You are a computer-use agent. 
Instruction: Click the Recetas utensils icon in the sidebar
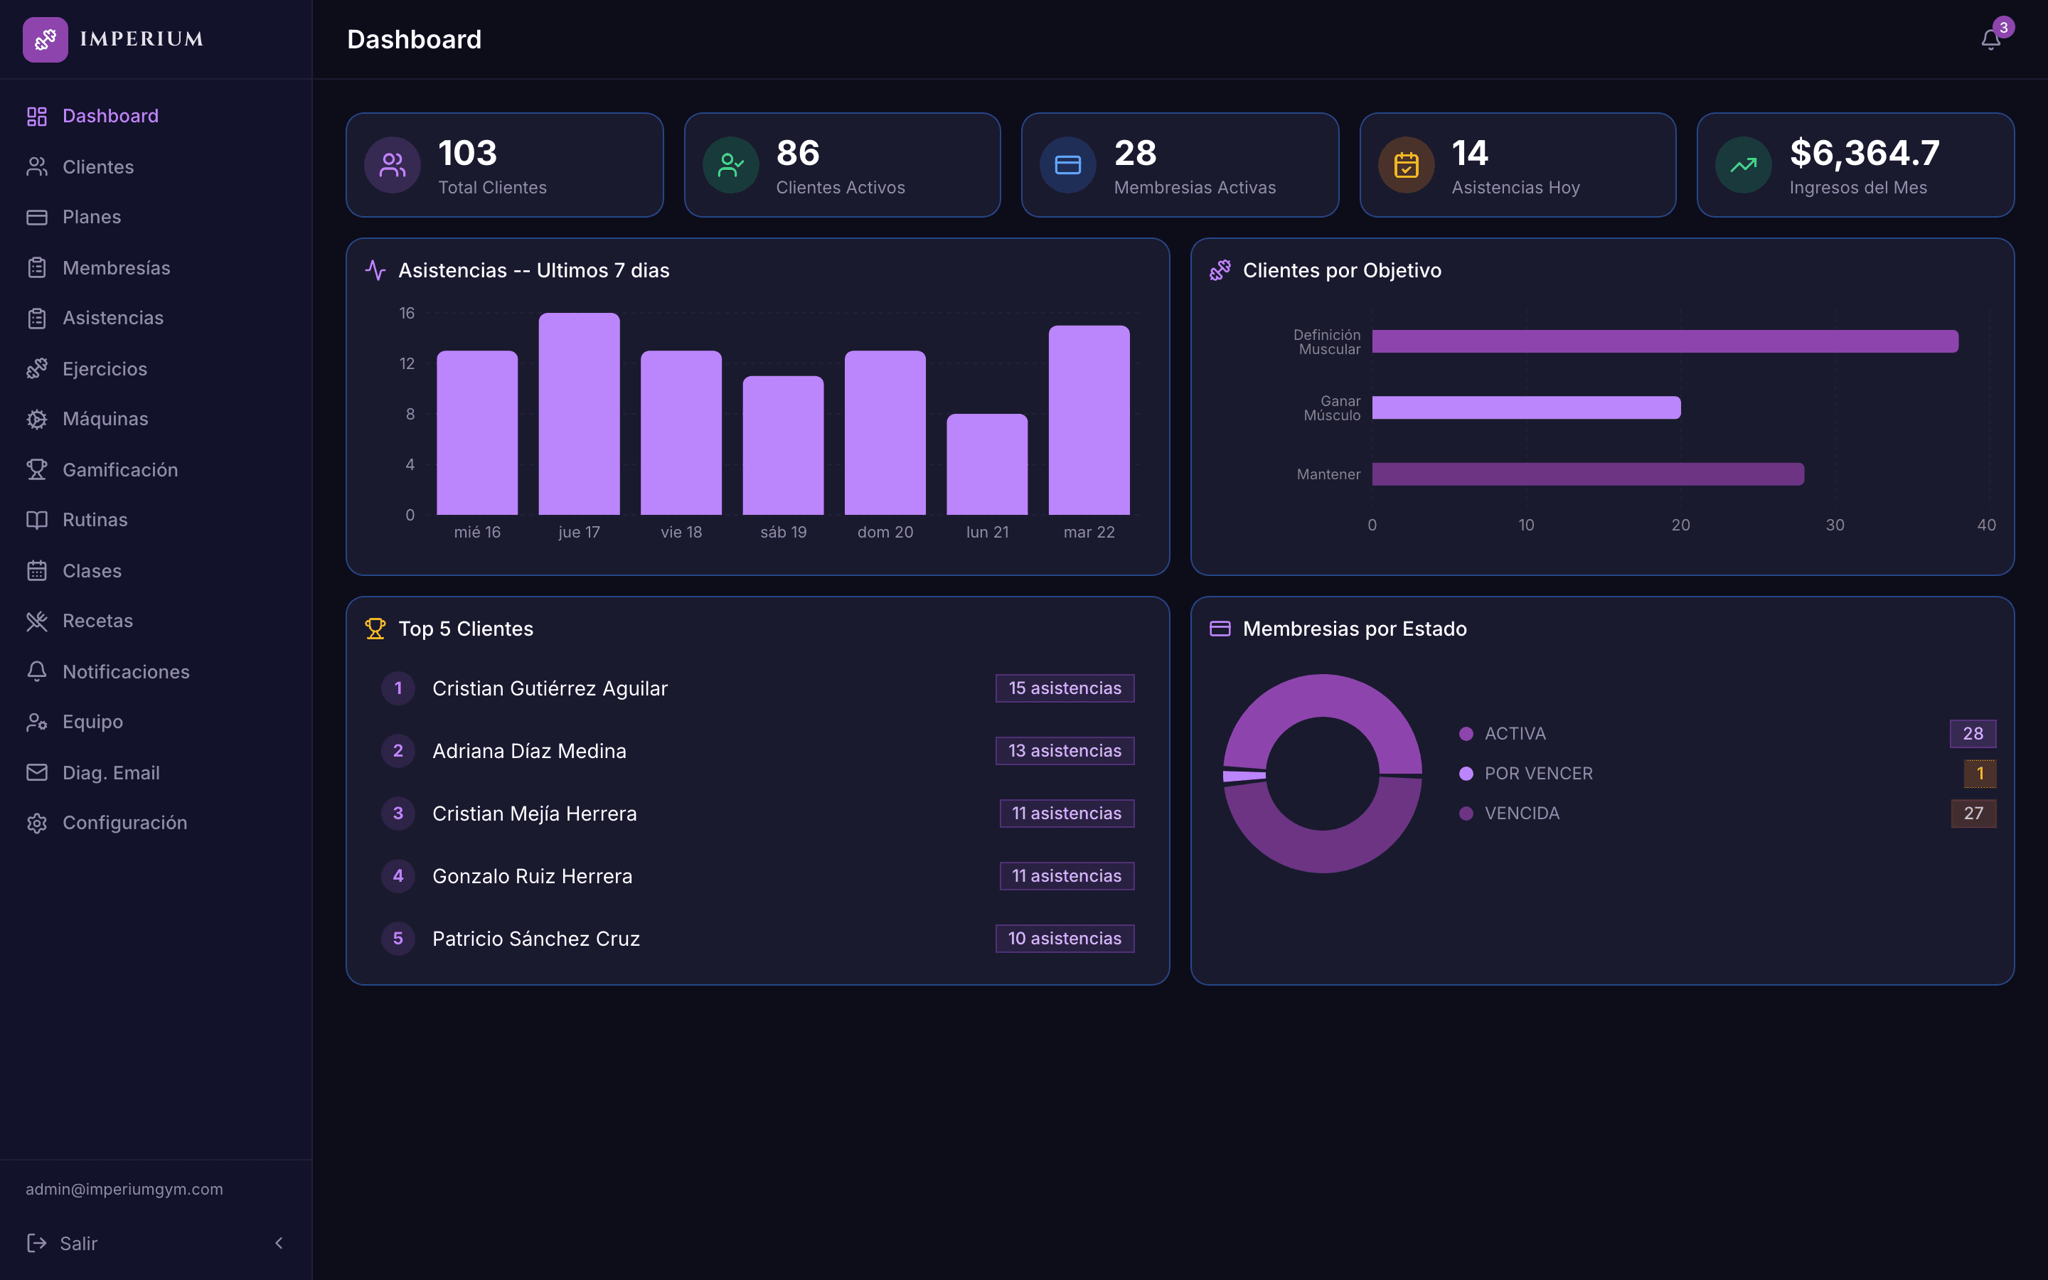point(36,621)
